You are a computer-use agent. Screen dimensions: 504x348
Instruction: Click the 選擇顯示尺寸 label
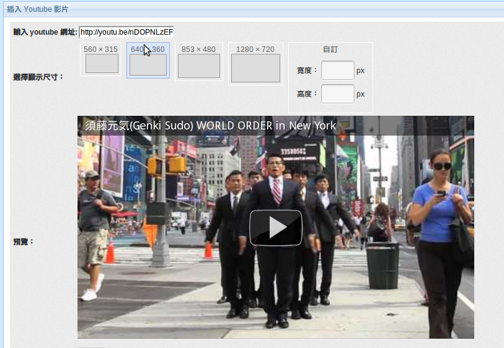coord(38,77)
